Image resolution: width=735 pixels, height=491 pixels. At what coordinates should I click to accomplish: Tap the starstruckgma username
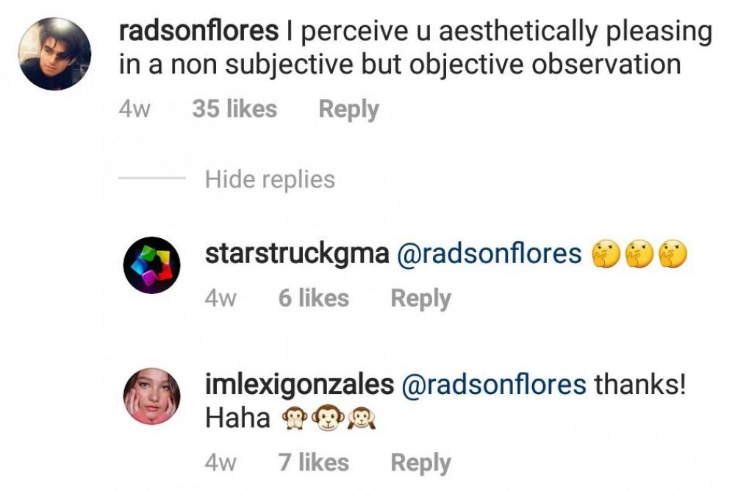tap(297, 254)
